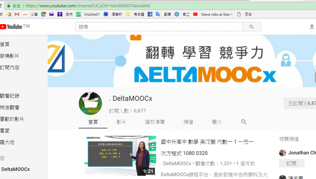Open 喜歡的影片 in the sidebar

coord(12,119)
